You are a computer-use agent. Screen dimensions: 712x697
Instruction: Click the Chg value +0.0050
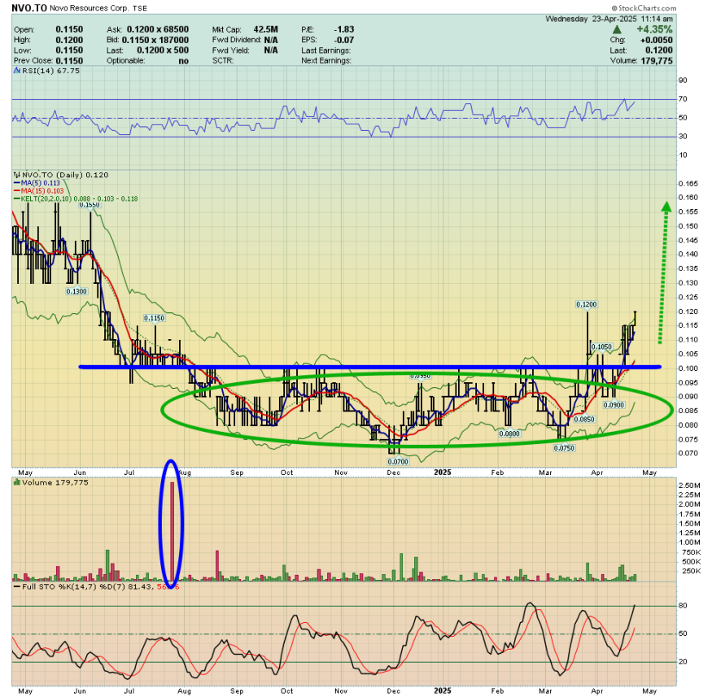pyautogui.click(x=656, y=40)
